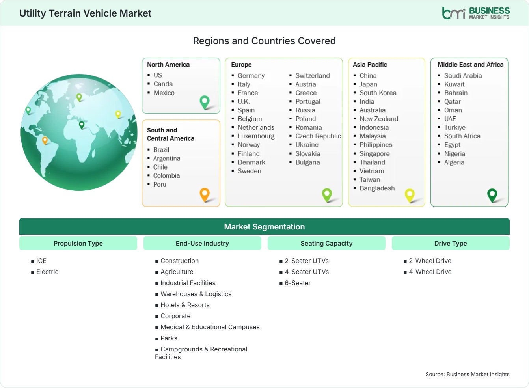Click the Campgrounds & Recreational Facilities item
Image resolution: width=529 pixels, height=388 pixels.
coord(201,353)
